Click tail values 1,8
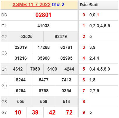This screenshot has height=118, width=119. click(x=92, y=80)
